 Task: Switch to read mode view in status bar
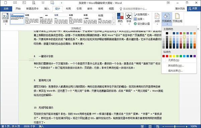pyautogui.click(x=142, y=126)
